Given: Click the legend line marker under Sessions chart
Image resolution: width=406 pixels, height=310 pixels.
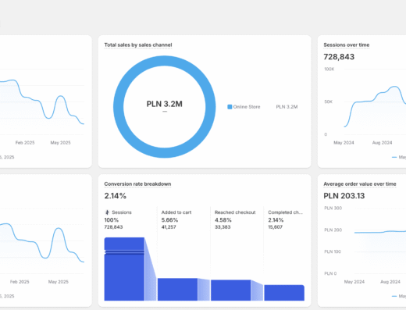Looking at the screenshot, I should point(394,157).
